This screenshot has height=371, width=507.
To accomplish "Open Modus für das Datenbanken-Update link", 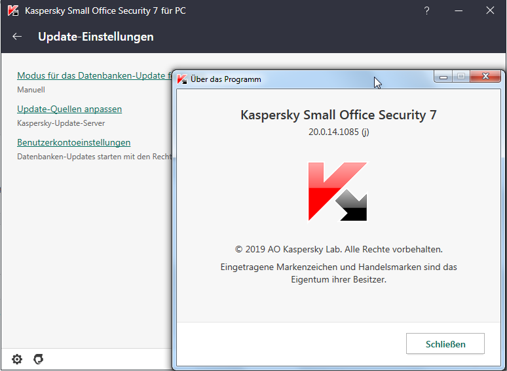I will 95,75.
